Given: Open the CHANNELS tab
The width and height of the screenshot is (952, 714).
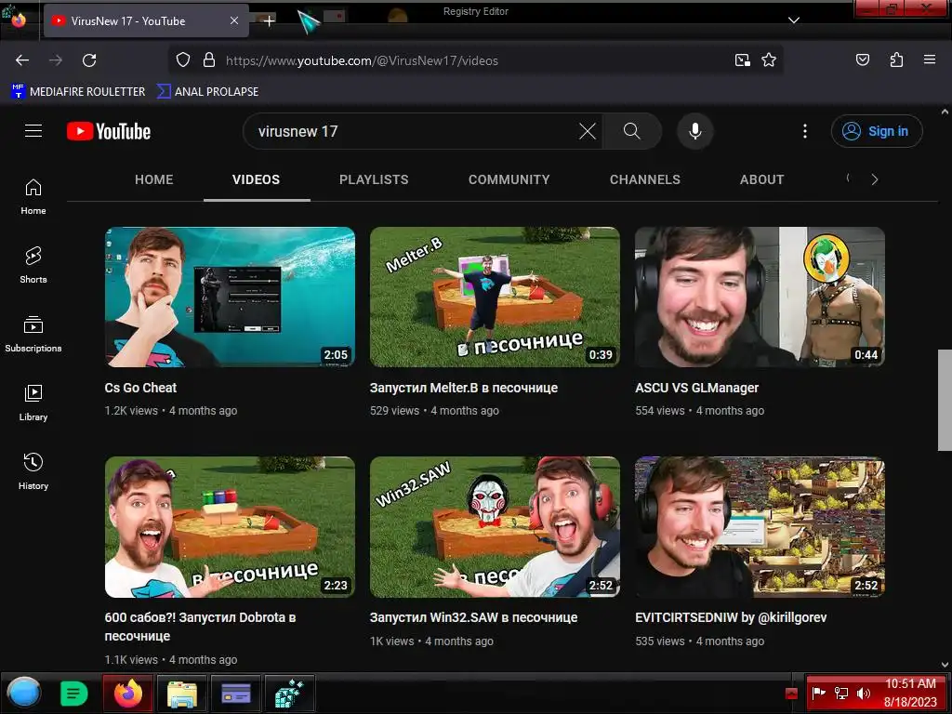Looking at the screenshot, I should tap(645, 179).
